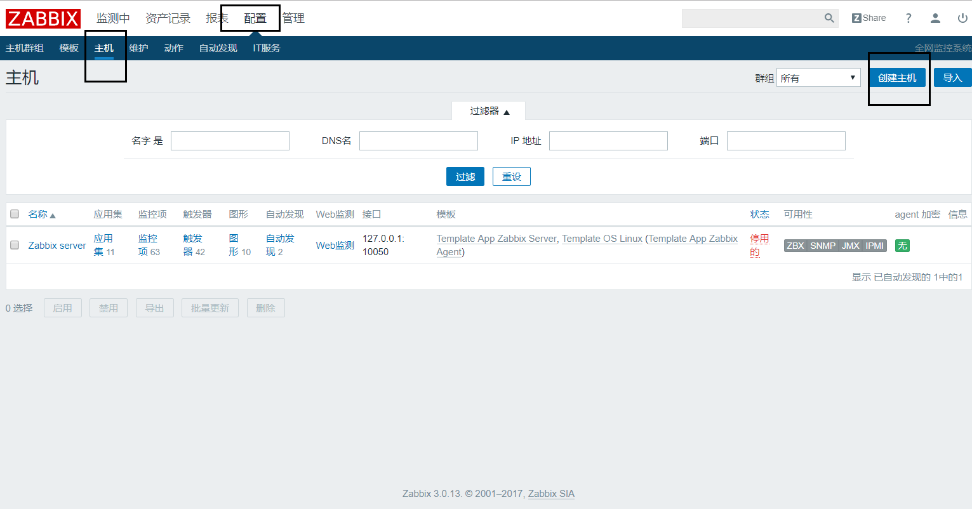
Task: Open 监控项 63 link for Zabbix server
Action: (149, 245)
